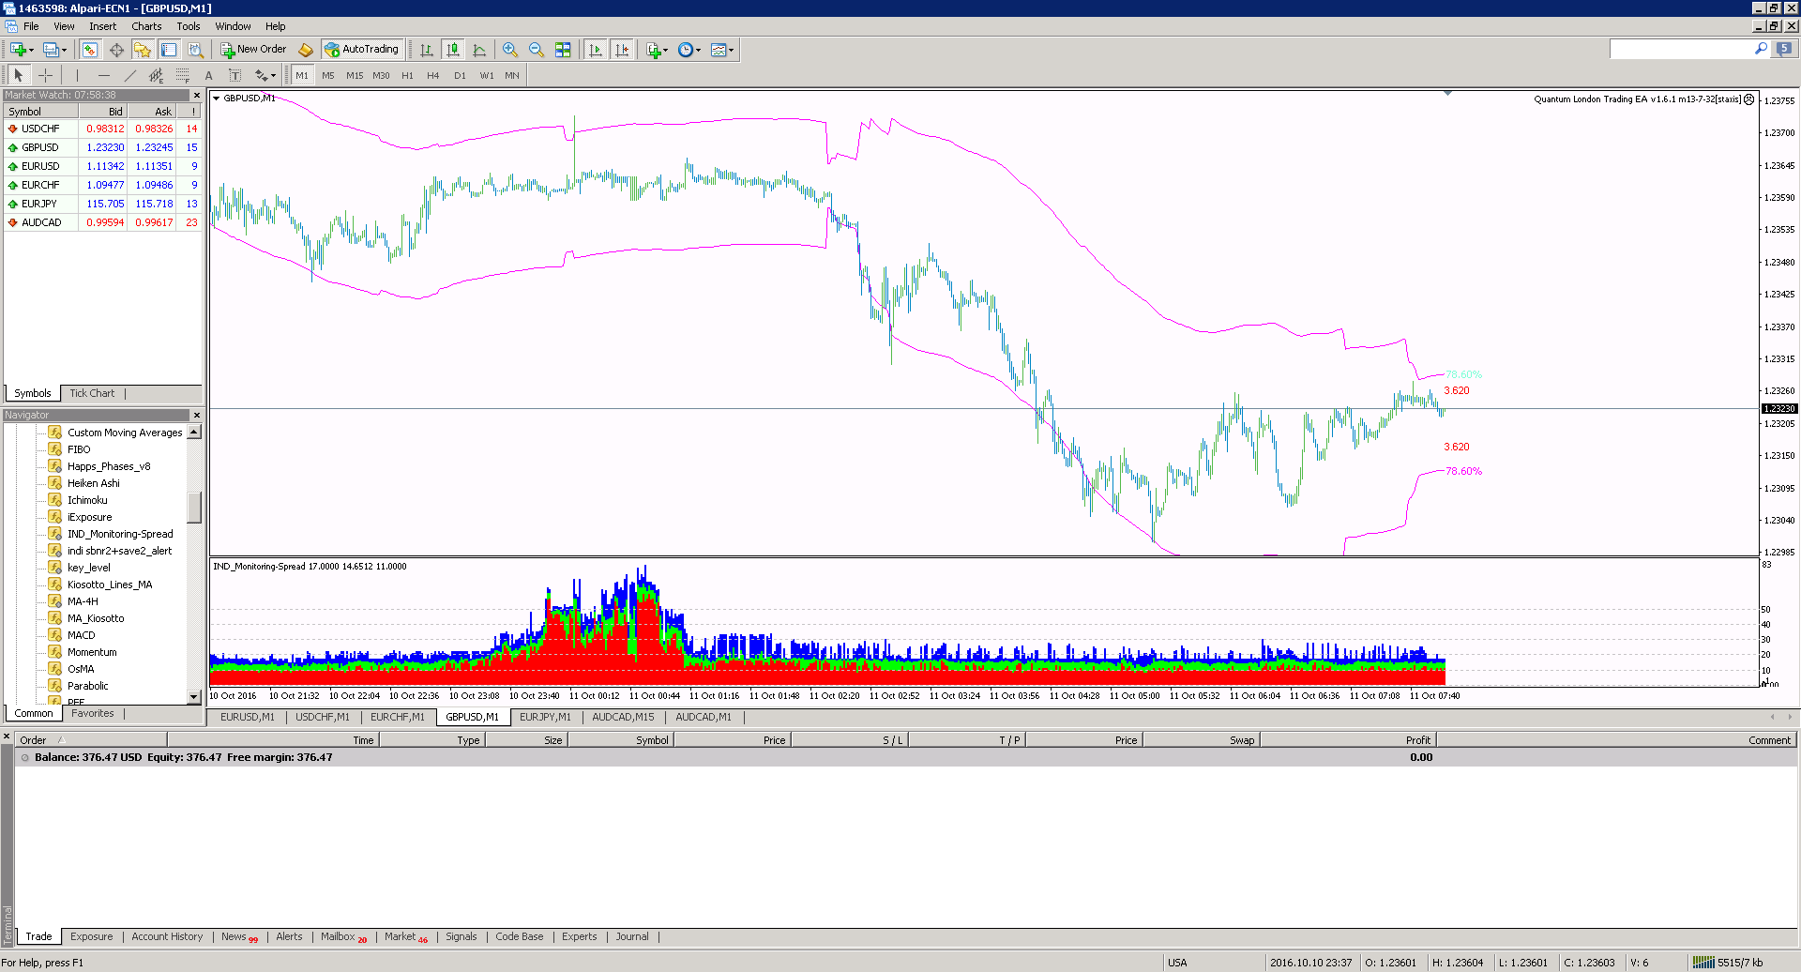Select the MACD indicator in Navigator
Viewport: 1801px width, 972px height.
tap(81, 635)
